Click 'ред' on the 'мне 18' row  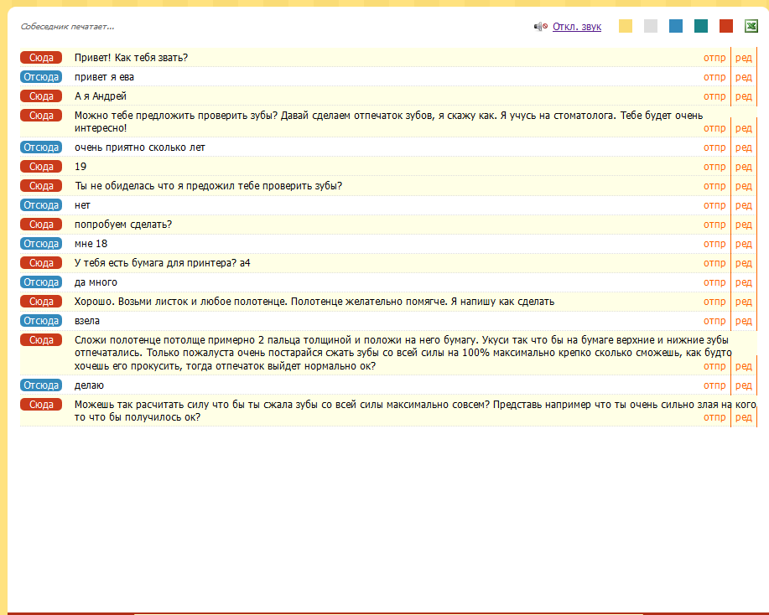(744, 244)
